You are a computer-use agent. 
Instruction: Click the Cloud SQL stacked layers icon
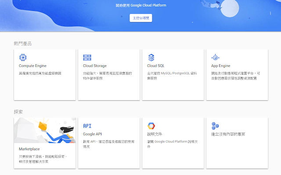[x=151, y=57]
